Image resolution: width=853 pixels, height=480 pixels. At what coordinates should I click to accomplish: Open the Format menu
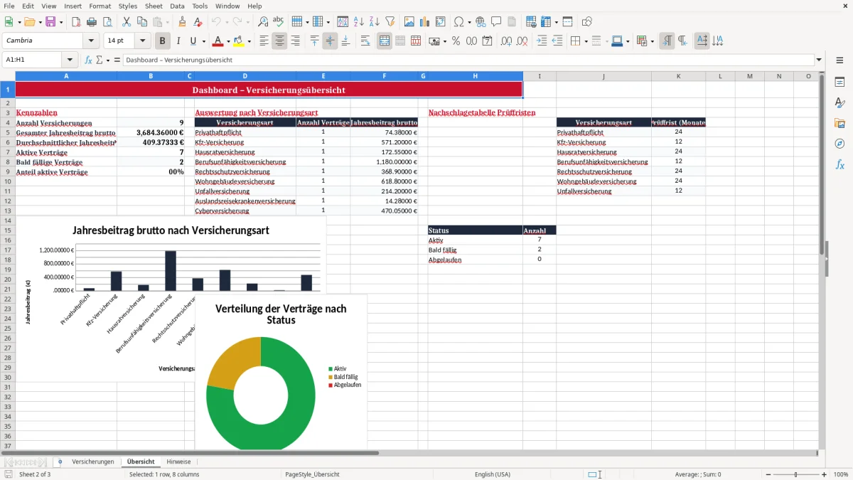pyautogui.click(x=100, y=6)
